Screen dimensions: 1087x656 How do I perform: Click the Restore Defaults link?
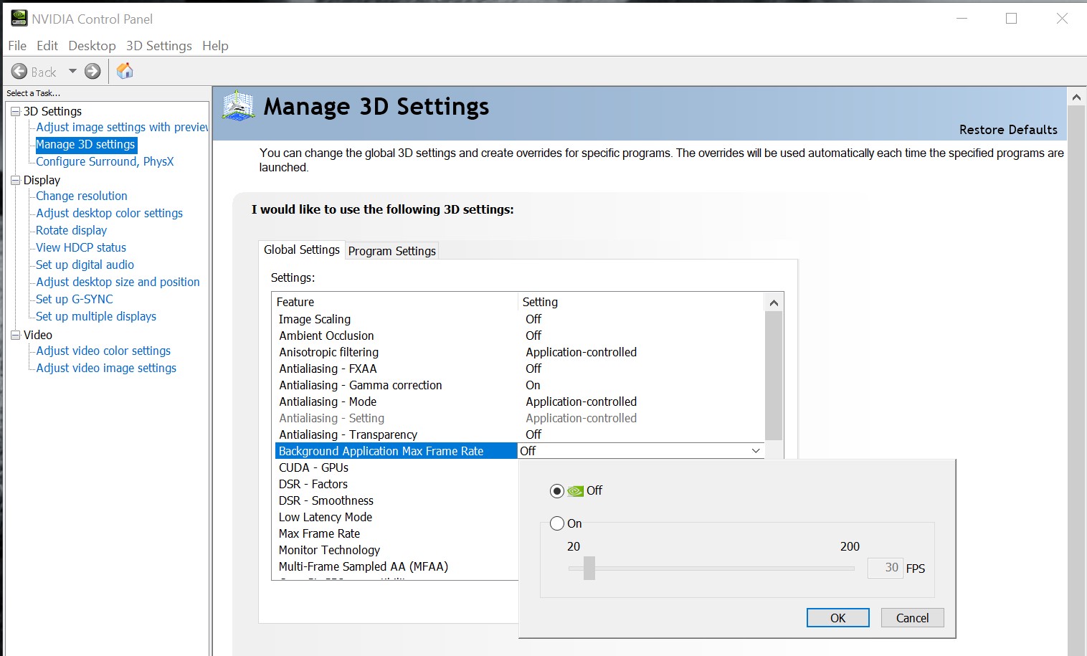click(x=1008, y=130)
